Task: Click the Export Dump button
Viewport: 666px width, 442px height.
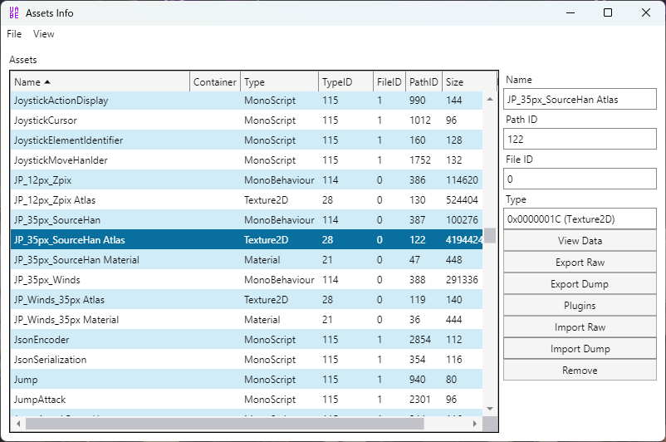Action: tap(580, 284)
